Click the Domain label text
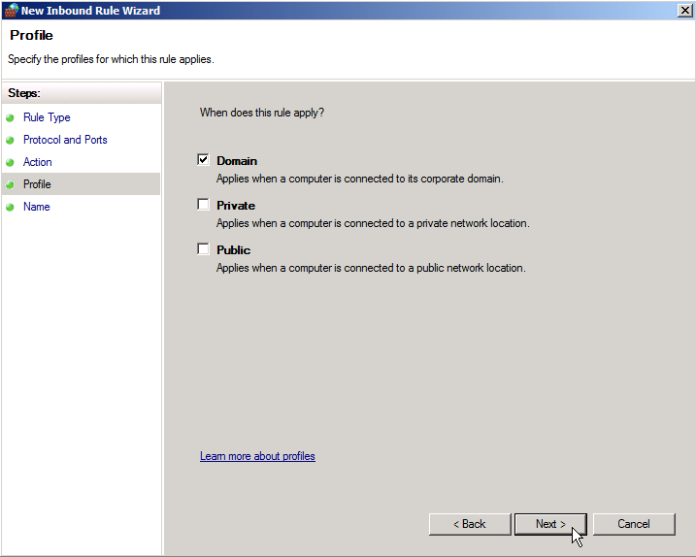The height and width of the screenshot is (557, 696). click(237, 161)
